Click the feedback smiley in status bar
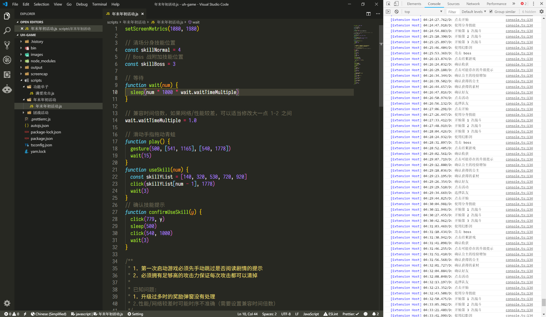This screenshot has width=546, height=317. tap(366, 314)
